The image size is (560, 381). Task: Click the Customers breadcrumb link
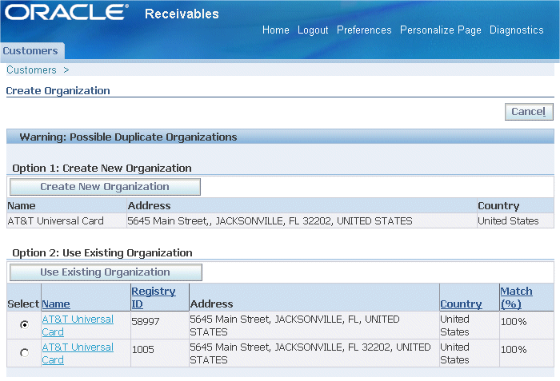click(31, 70)
